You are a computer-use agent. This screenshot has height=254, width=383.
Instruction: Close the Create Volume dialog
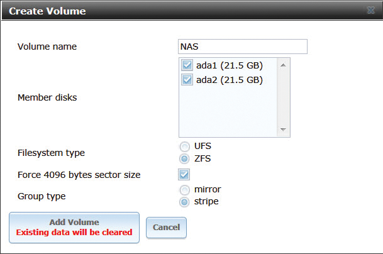tap(370, 11)
